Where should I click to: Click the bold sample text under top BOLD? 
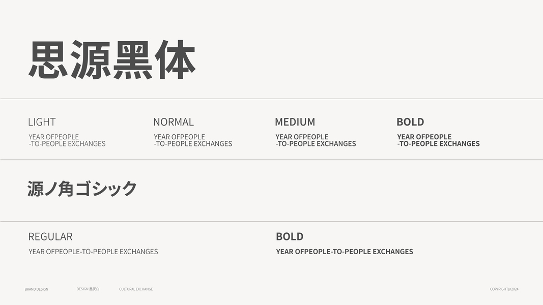click(x=438, y=140)
